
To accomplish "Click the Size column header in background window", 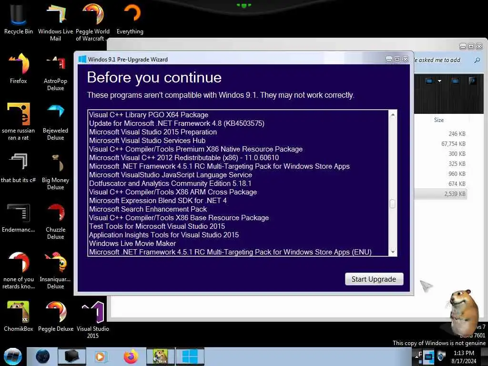I will 439,120.
